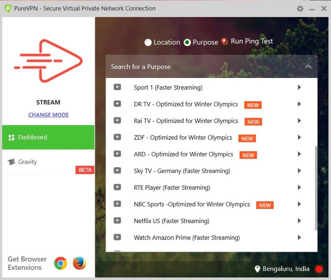This screenshot has width=331, height=280.
Task: Click the PureVPN logo in title bar
Action: pos(8,9)
